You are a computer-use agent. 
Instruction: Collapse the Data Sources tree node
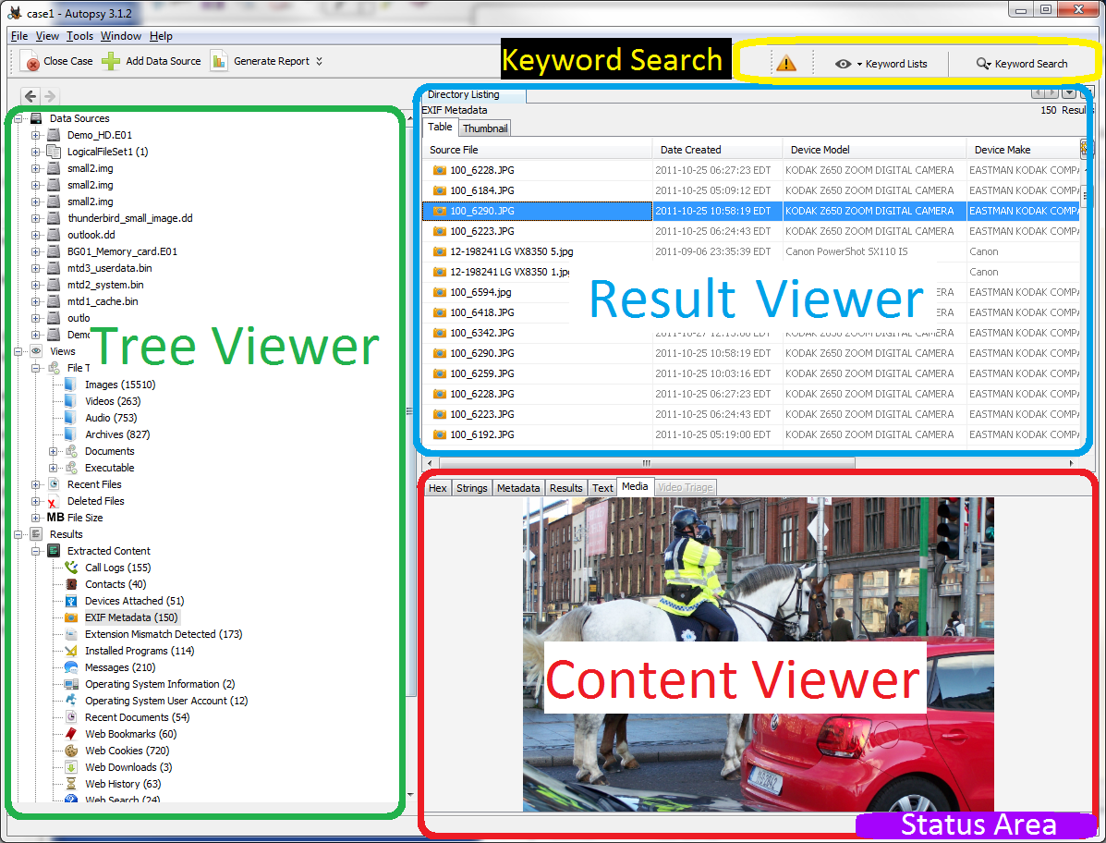click(x=18, y=118)
